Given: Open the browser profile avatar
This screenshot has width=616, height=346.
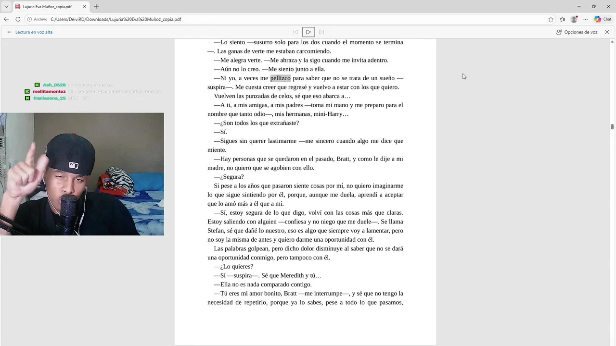Looking at the screenshot, I should pos(574,19).
